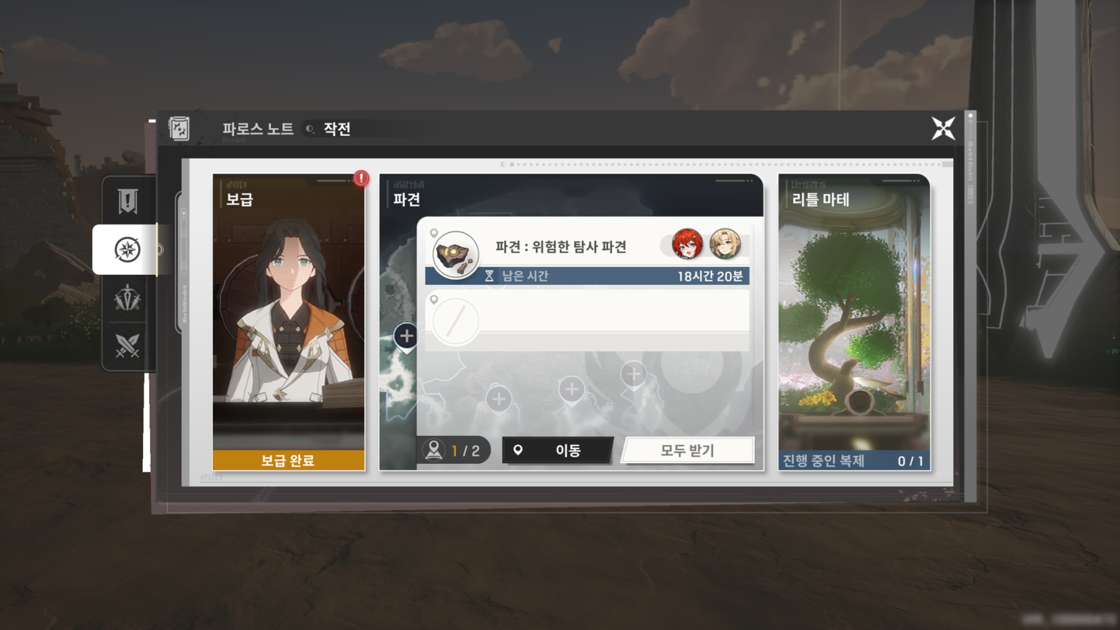Click the 모두 받기 claim-all button
Viewport: 1120px width, 630px height.
click(x=687, y=450)
